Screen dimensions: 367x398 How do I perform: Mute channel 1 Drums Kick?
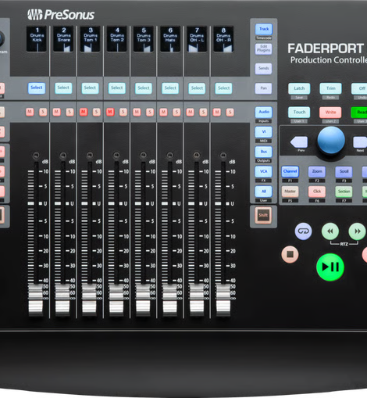pyautogui.click(x=30, y=112)
